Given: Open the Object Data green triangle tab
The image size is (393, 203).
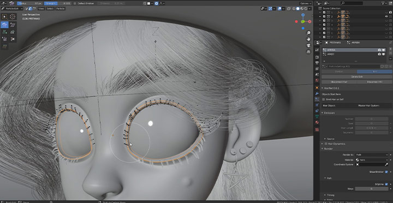Looking at the screenshot, I should click(x=317, y=117).
